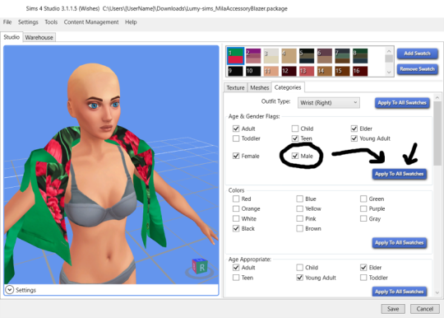Select swatch number 2 thumbnail

coord(253,56)
